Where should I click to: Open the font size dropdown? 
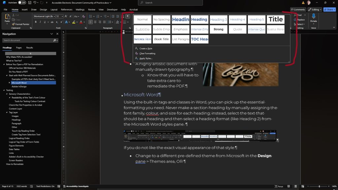click(x=62, y=16)
